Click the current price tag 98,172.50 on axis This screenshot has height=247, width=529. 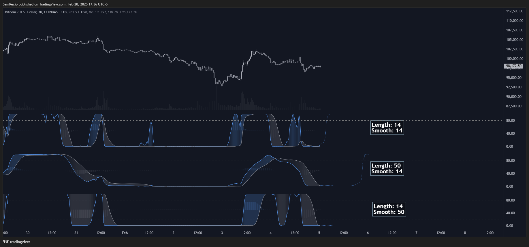pyautogui.click(x=513, y=66)
